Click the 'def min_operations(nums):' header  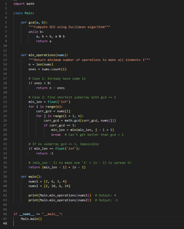[x=45, y=55]
